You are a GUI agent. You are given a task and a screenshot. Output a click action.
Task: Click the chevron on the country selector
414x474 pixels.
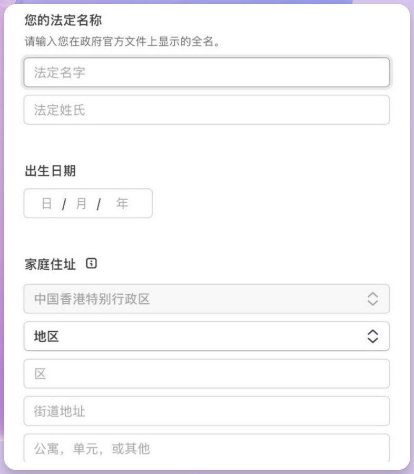(372, 299)
